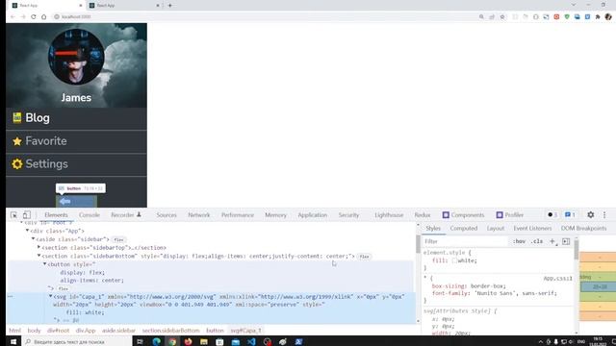Open Microsoft Edge from taskbar
Image resolution: width=616 pixels, height=346 pixels.
coord(156,342)
